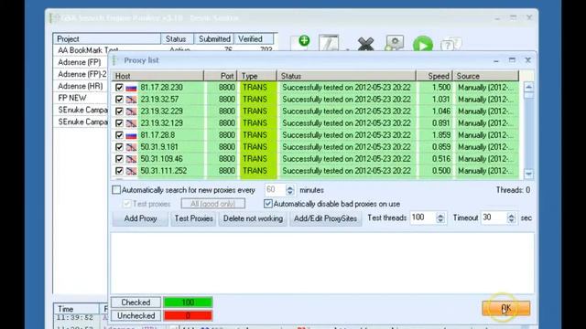
Task: Uncheck the proxy 81.17.28.230 checkbox
Action: coord(119,88)
